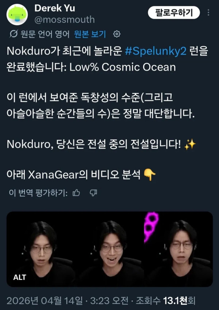The image size is (219, 310).
Task: Click the pointing-down hand emoji
Action: tap(150, 175)
